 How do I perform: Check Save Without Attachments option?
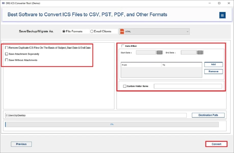click(6, 60)
